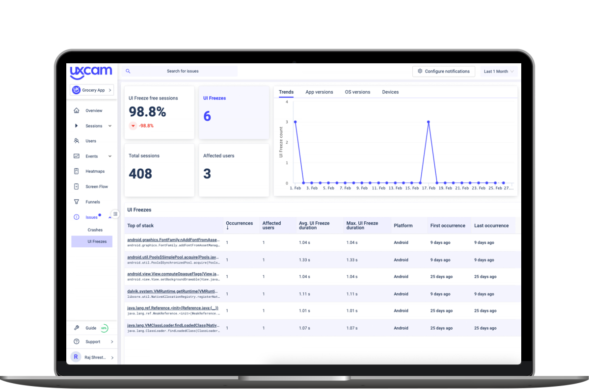Expand the Last 1 Month date dropdown
This screenshot has height=389, width=589.
pos(498,71)
